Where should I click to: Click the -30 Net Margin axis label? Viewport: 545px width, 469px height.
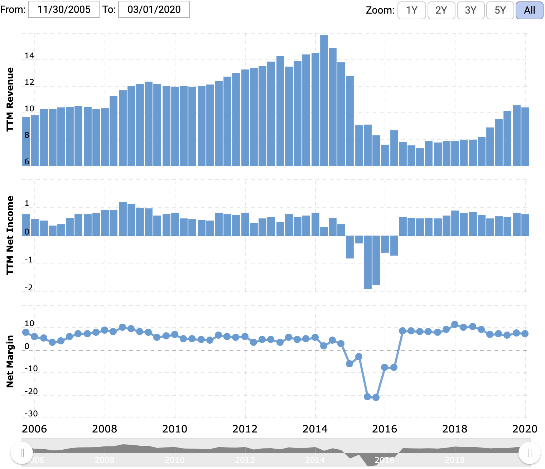point(31,414)
